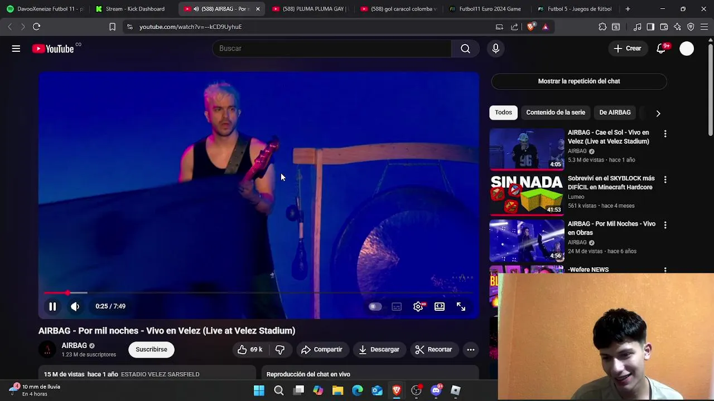Viewport: 714px width, 401px height.
Task: Toggle browser sidebar panel
Action: [650, 27]
